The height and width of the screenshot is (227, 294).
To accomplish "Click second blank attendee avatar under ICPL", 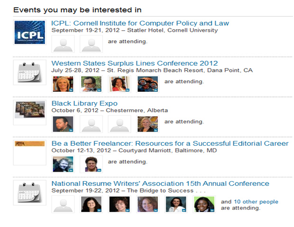I will (x=91, y=44).
